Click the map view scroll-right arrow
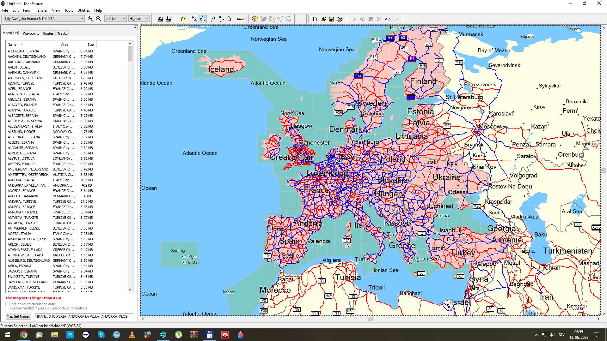The image size is (607, 341). point(598,319)
